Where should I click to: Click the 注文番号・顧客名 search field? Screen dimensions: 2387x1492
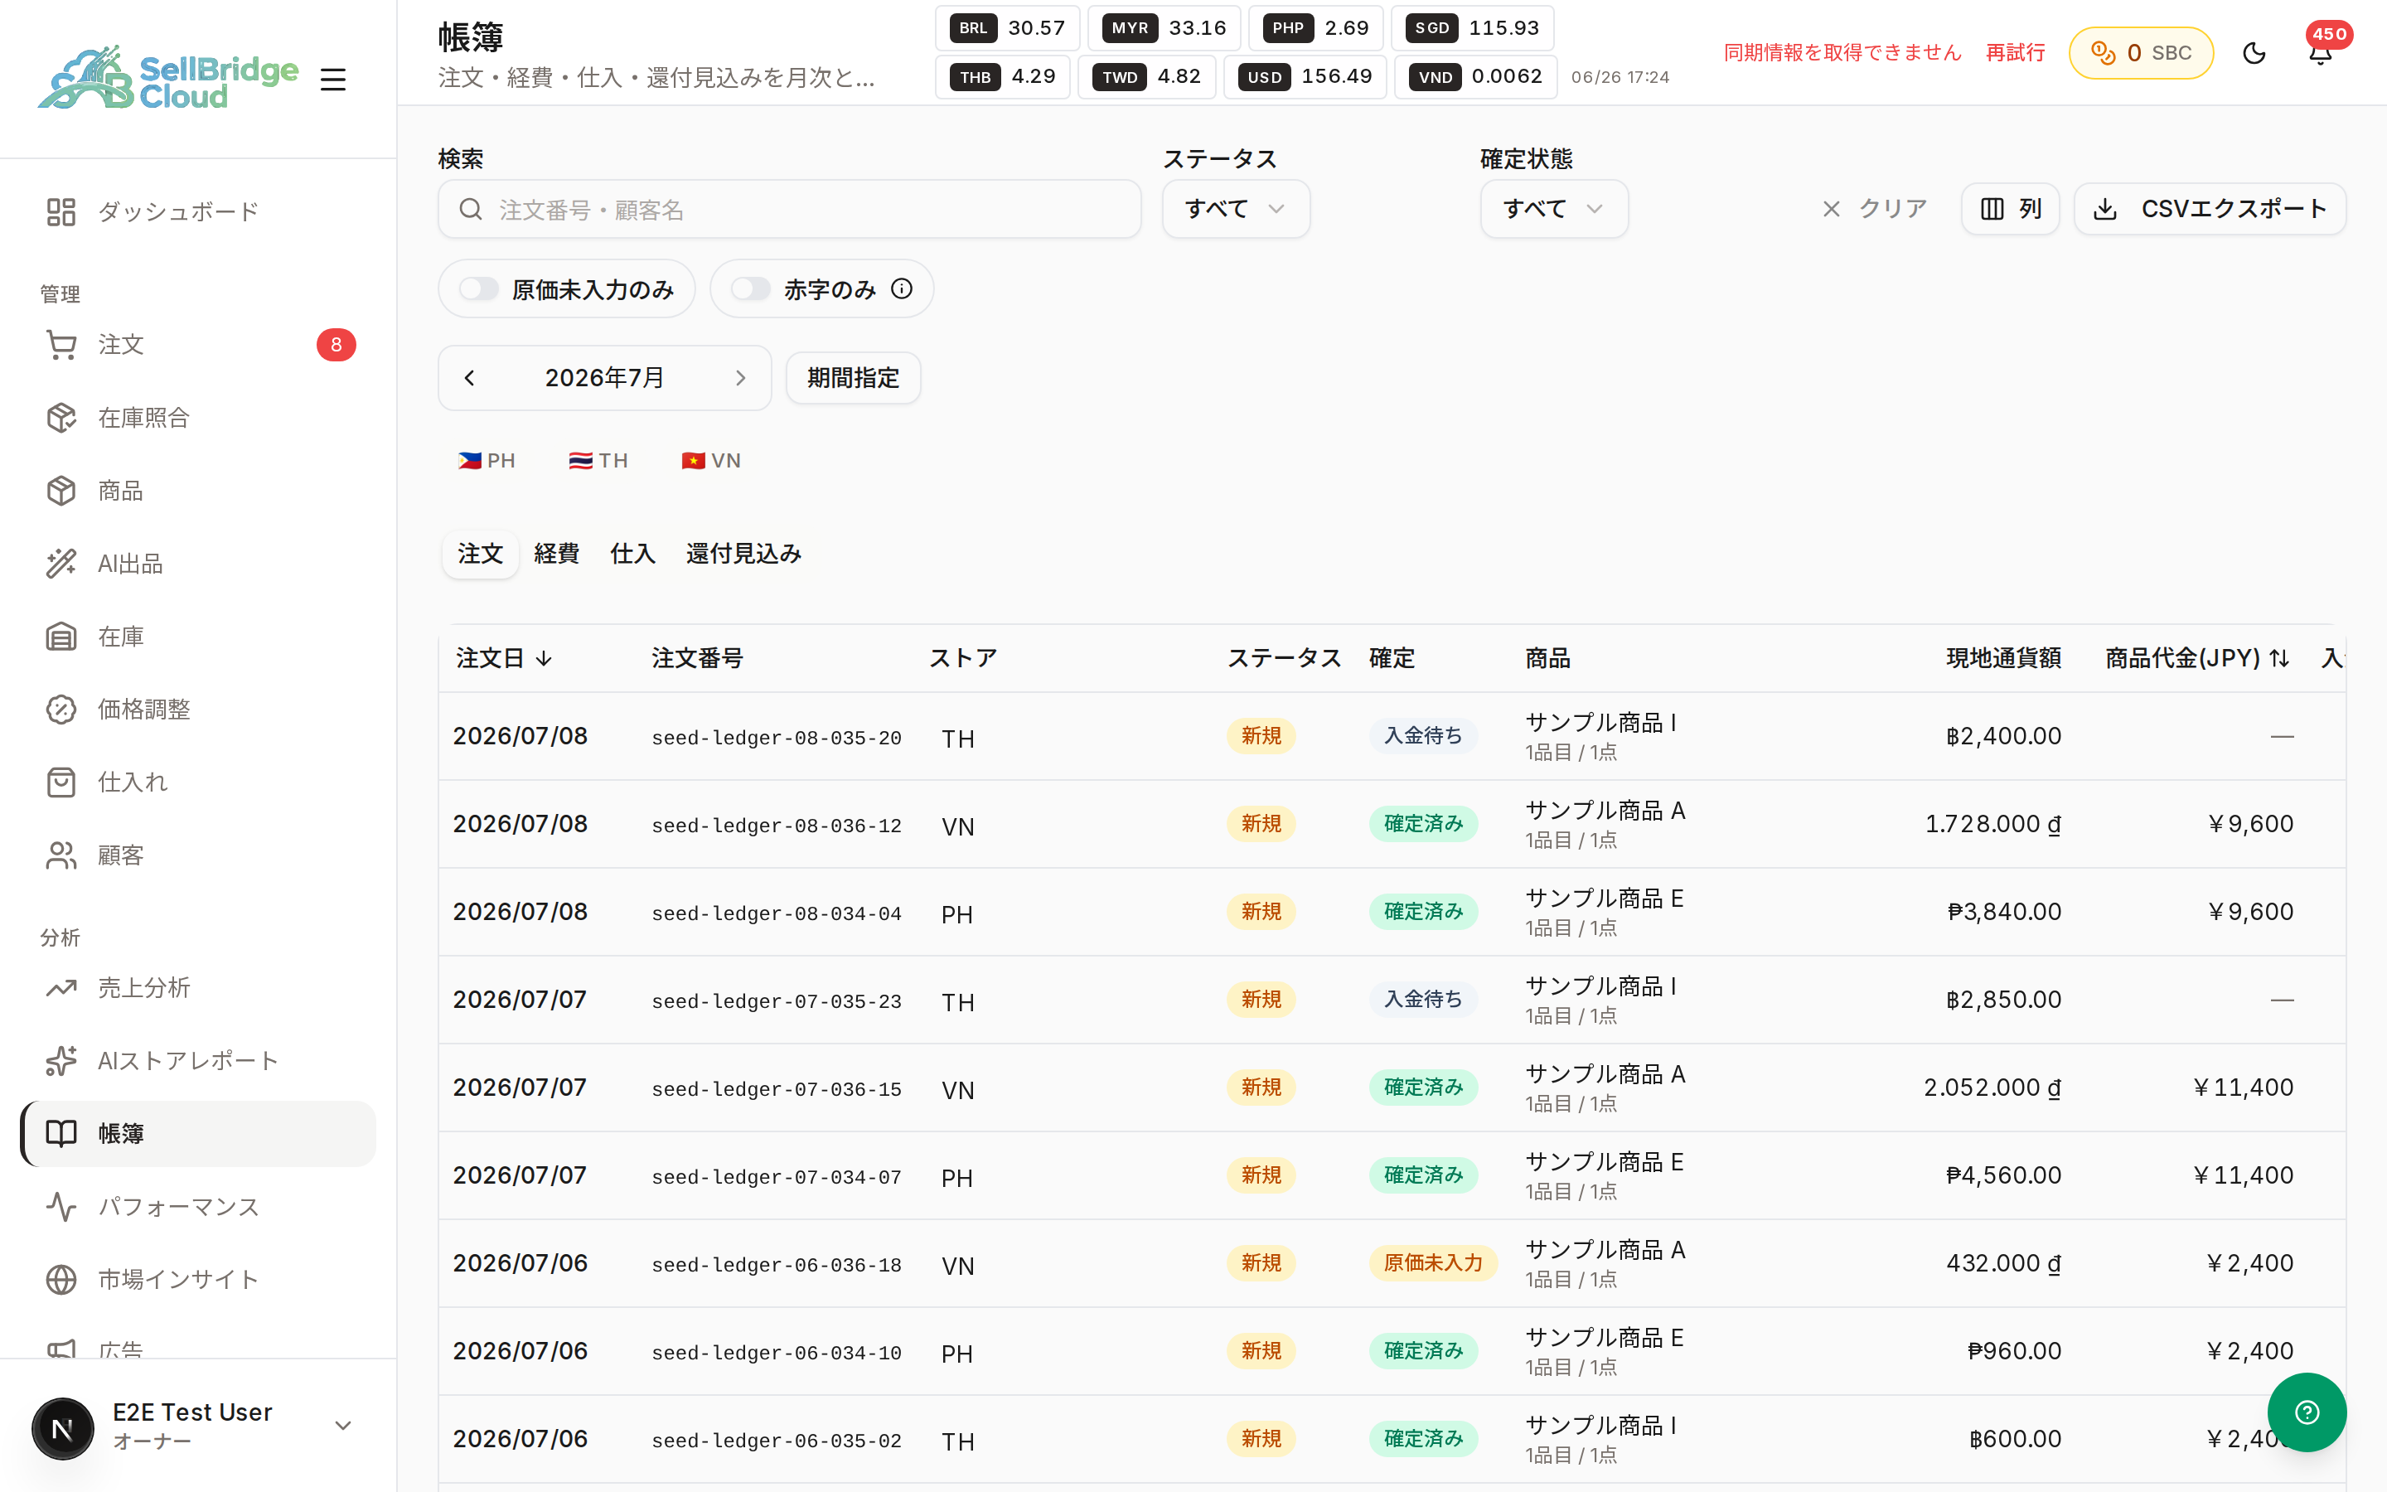[x=789, y=209]
